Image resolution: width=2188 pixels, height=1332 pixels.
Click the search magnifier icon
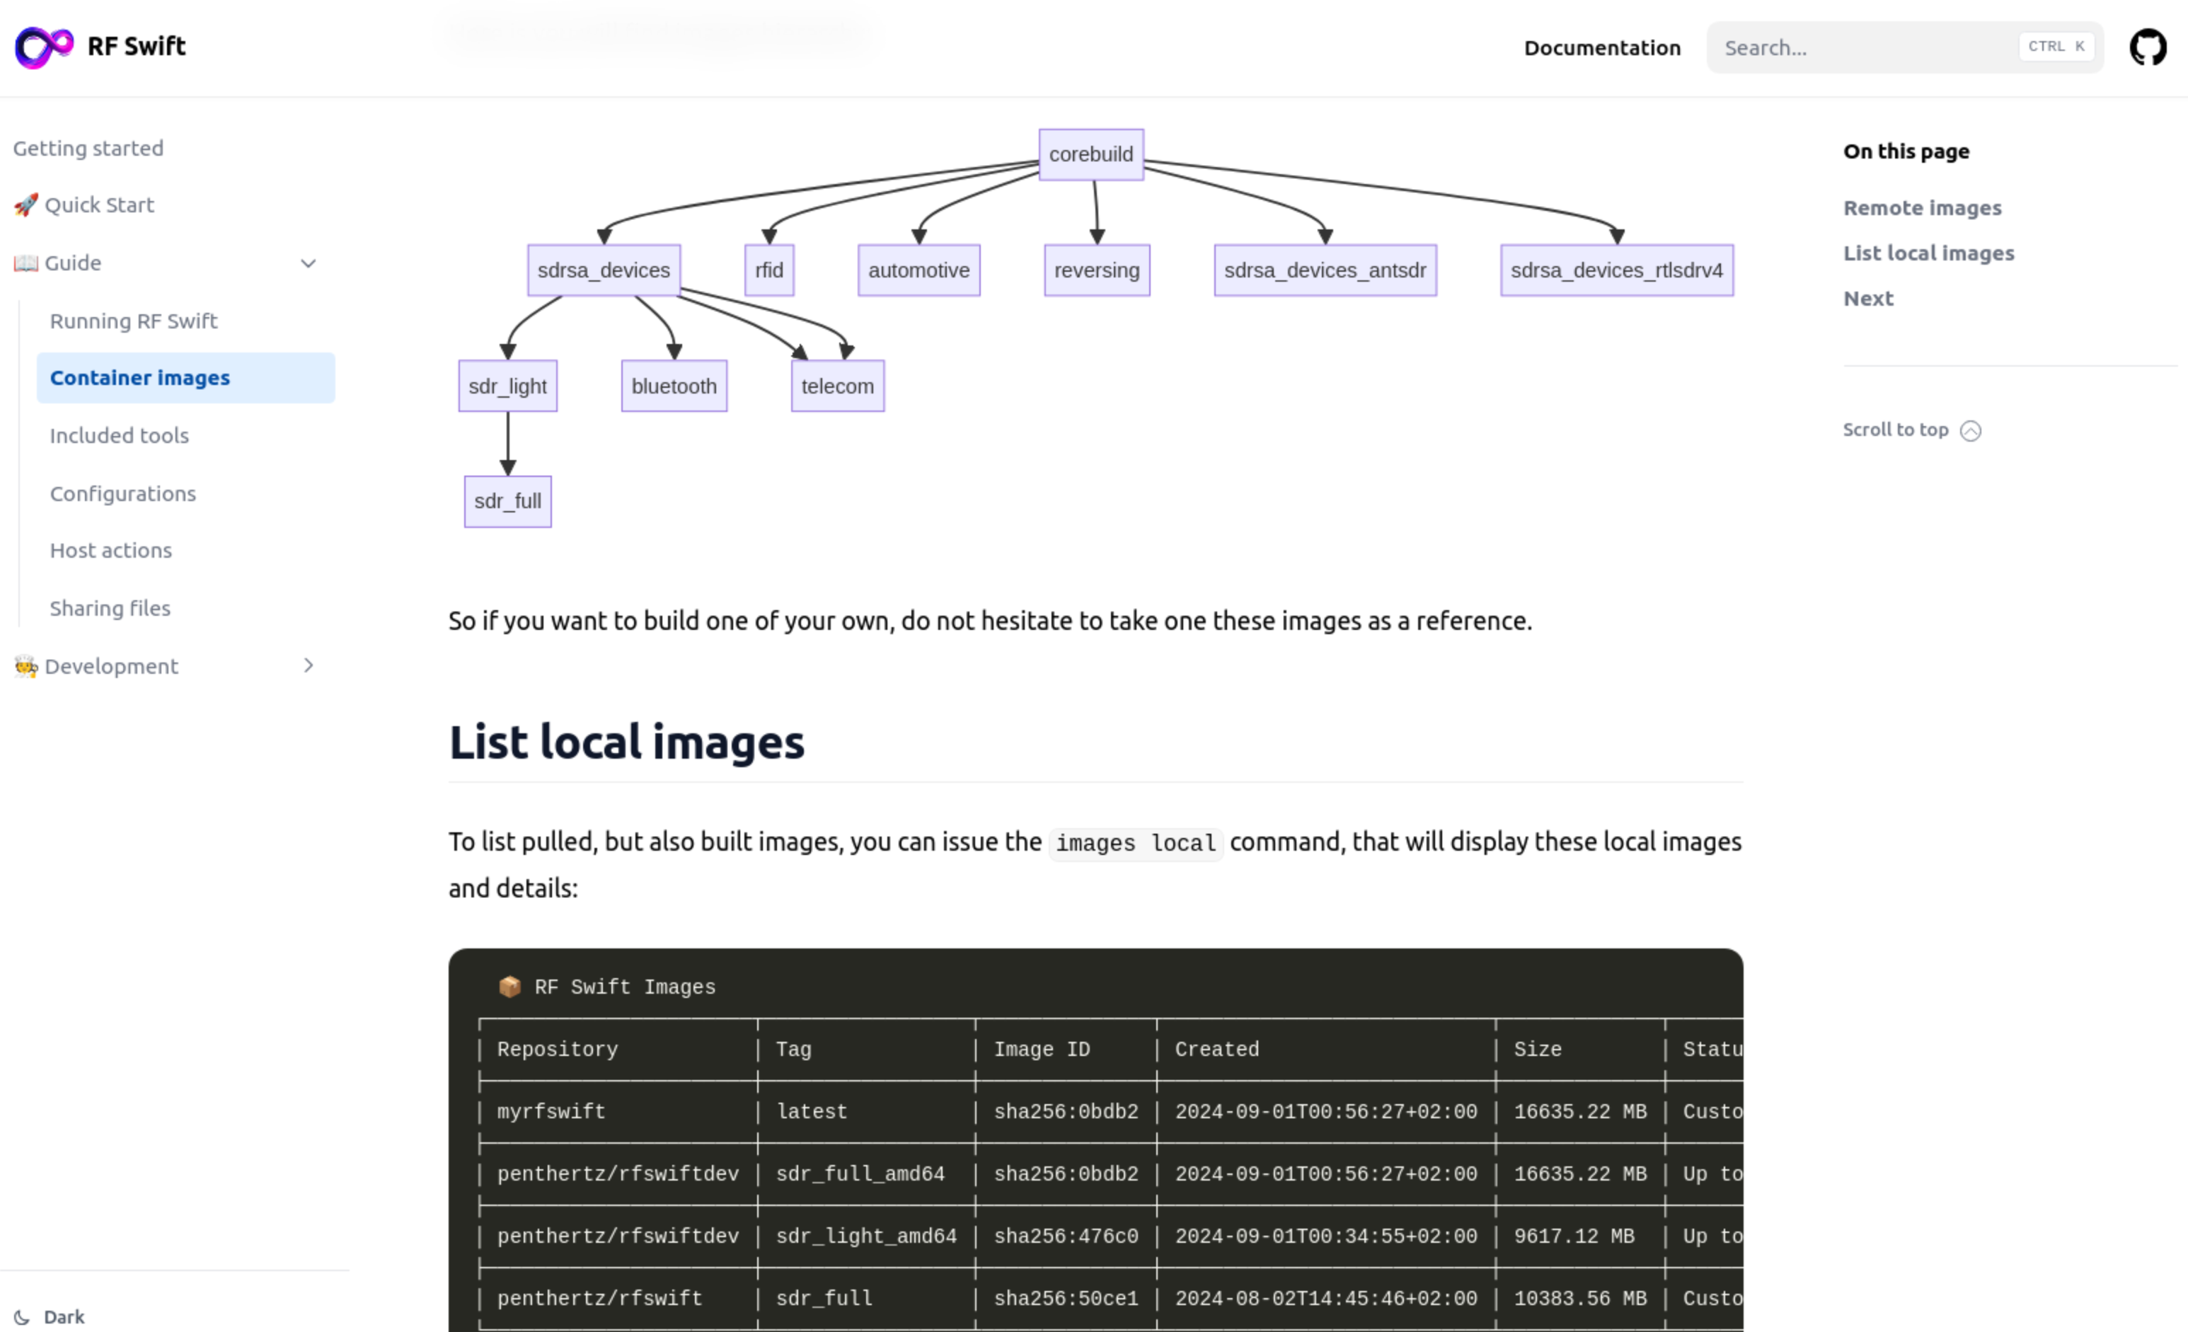pos(1732,47)
